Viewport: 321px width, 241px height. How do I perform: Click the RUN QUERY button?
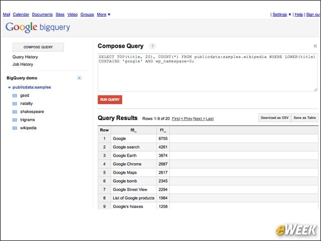coord(110,99)
